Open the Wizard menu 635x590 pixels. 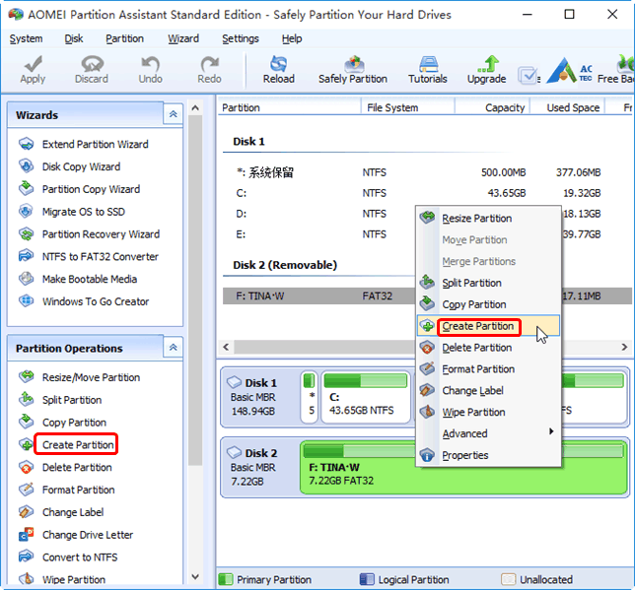(183, 38)
